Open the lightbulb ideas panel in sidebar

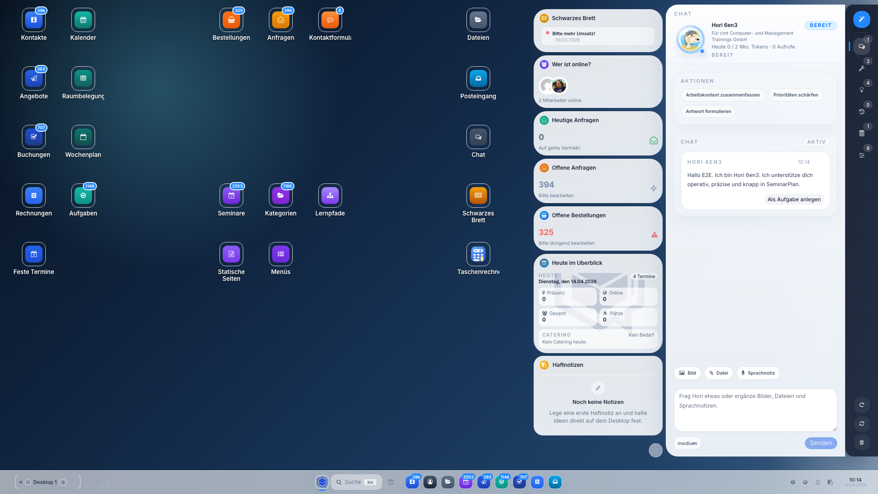[x=862, y=89]
